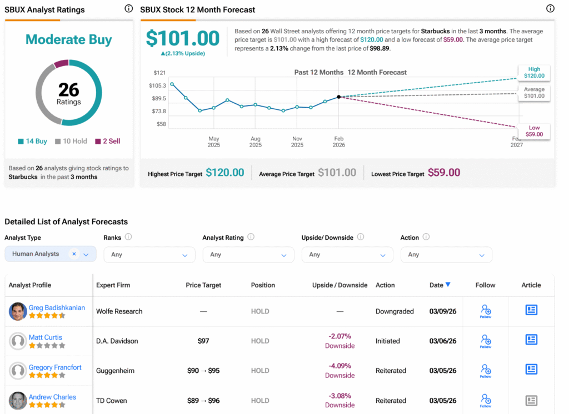Open article for D.A. Davidson rating

pos(531,340)
